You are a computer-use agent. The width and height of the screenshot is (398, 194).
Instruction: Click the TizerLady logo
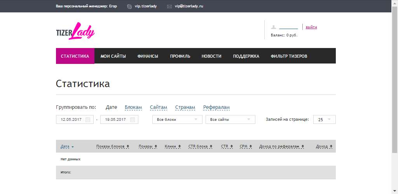point(75,32)
